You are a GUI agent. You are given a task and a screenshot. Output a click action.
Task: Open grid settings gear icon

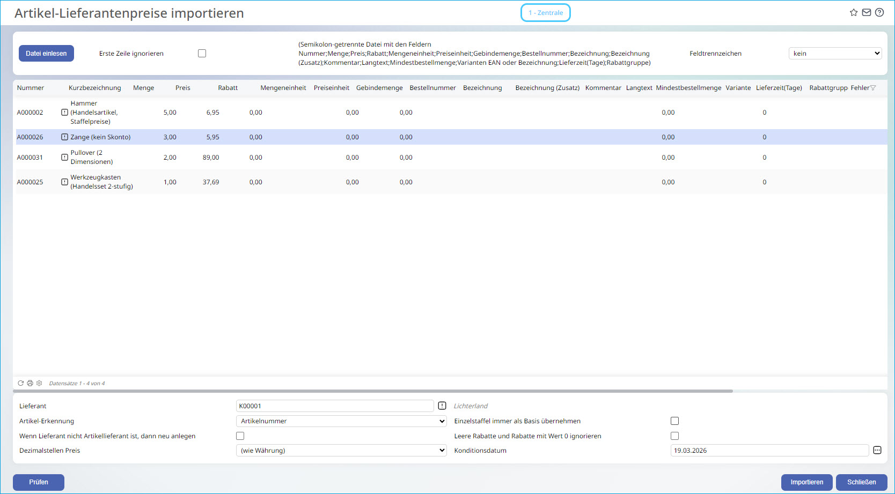tap(39, 383)
